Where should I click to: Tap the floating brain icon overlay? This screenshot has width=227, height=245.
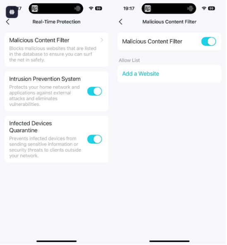(x=12, y=12)
